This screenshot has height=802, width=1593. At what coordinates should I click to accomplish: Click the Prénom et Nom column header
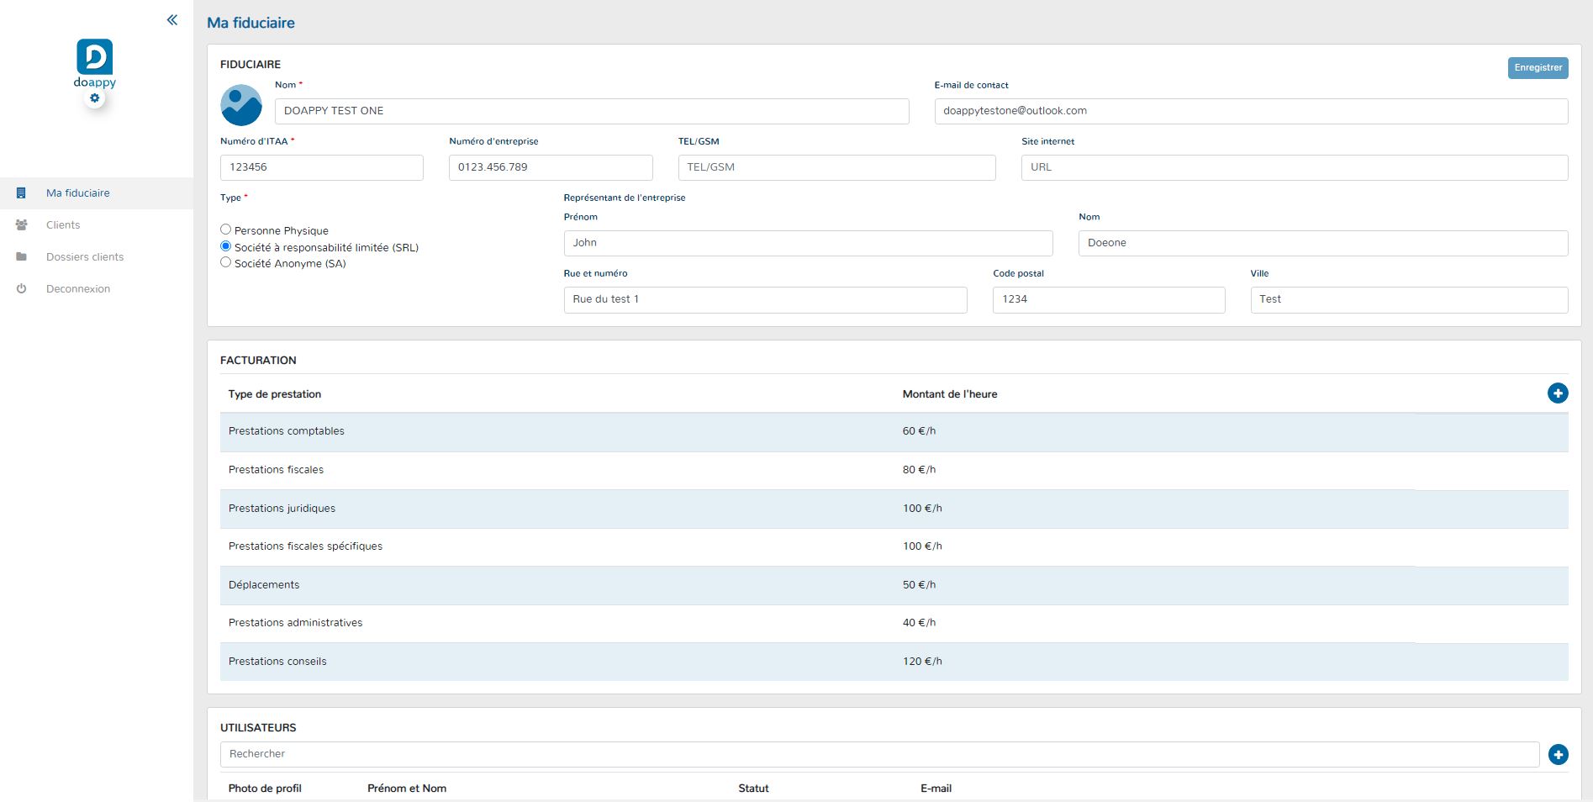pyautogui.click(x=407, y=789)
